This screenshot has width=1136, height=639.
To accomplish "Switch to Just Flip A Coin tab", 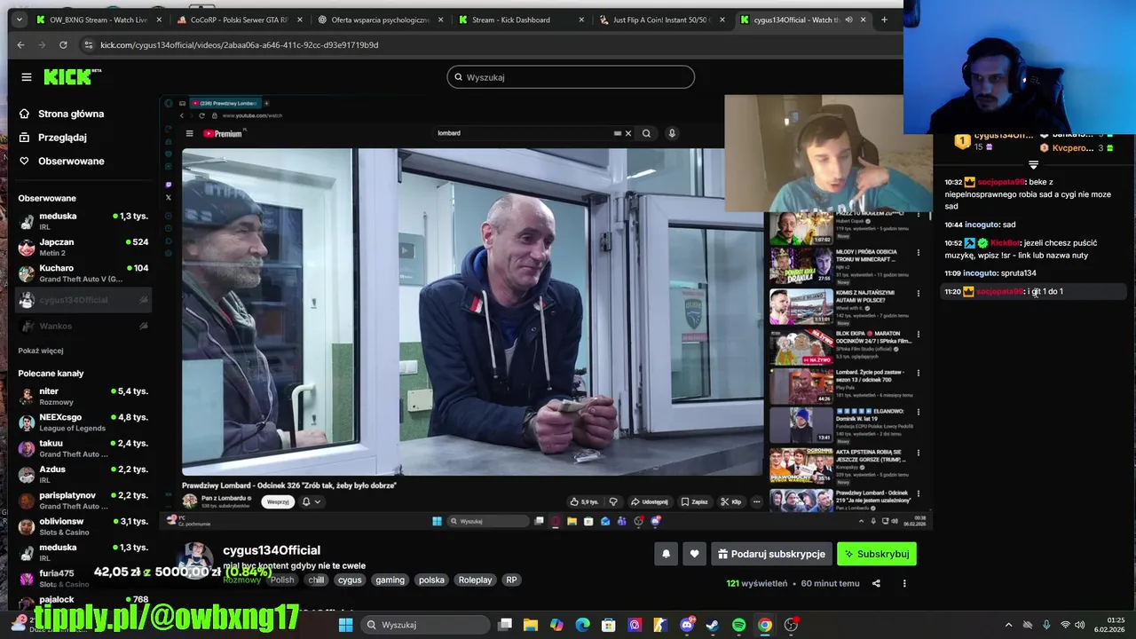I will pyautogui.click(x=661, y=20).
